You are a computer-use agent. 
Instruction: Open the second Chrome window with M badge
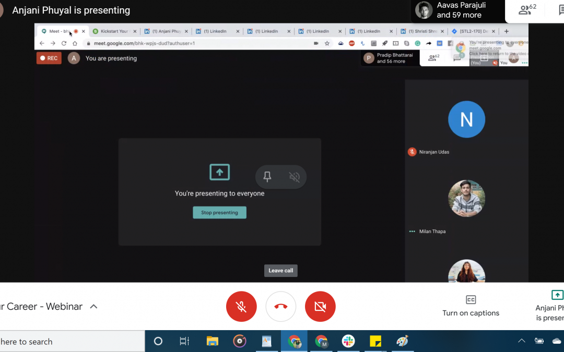click(321, 341)
